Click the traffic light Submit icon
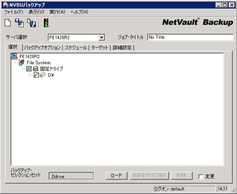 pos(46,23)
